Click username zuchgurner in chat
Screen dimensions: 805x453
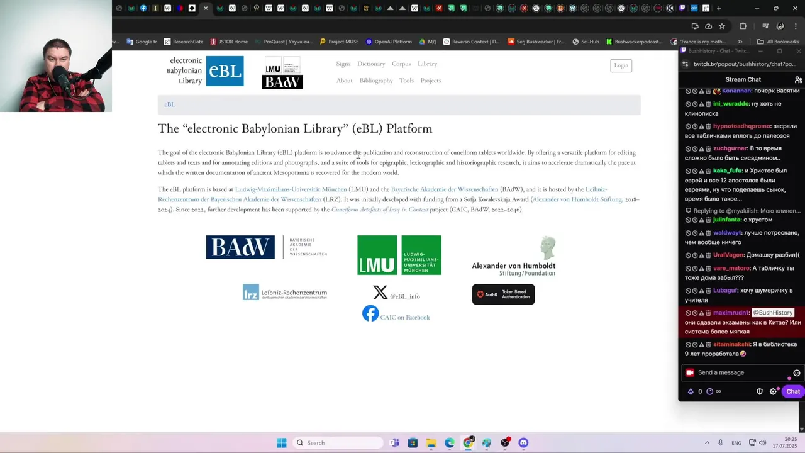pos(730,148)
